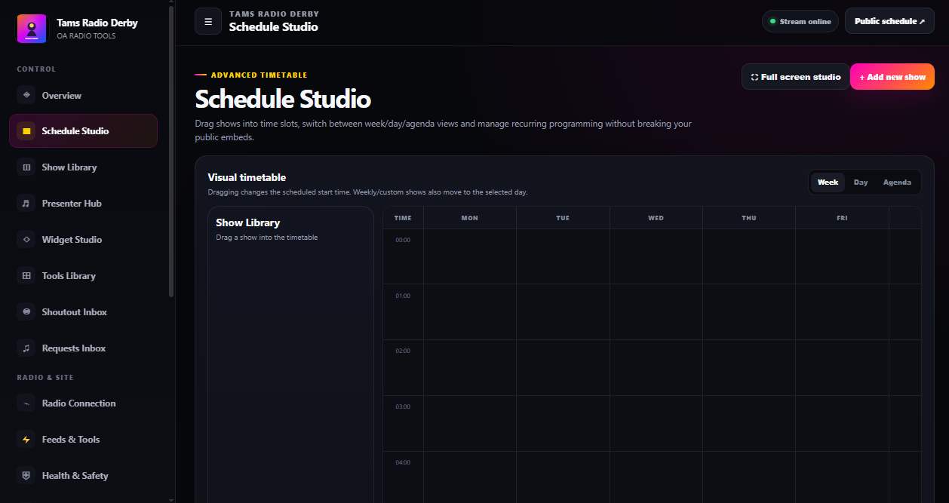The height and width of the screenshot is (503, 949).
Task: Click the "Visual timetable" heading
Action: pyautogui.click(x=247, y=178)
